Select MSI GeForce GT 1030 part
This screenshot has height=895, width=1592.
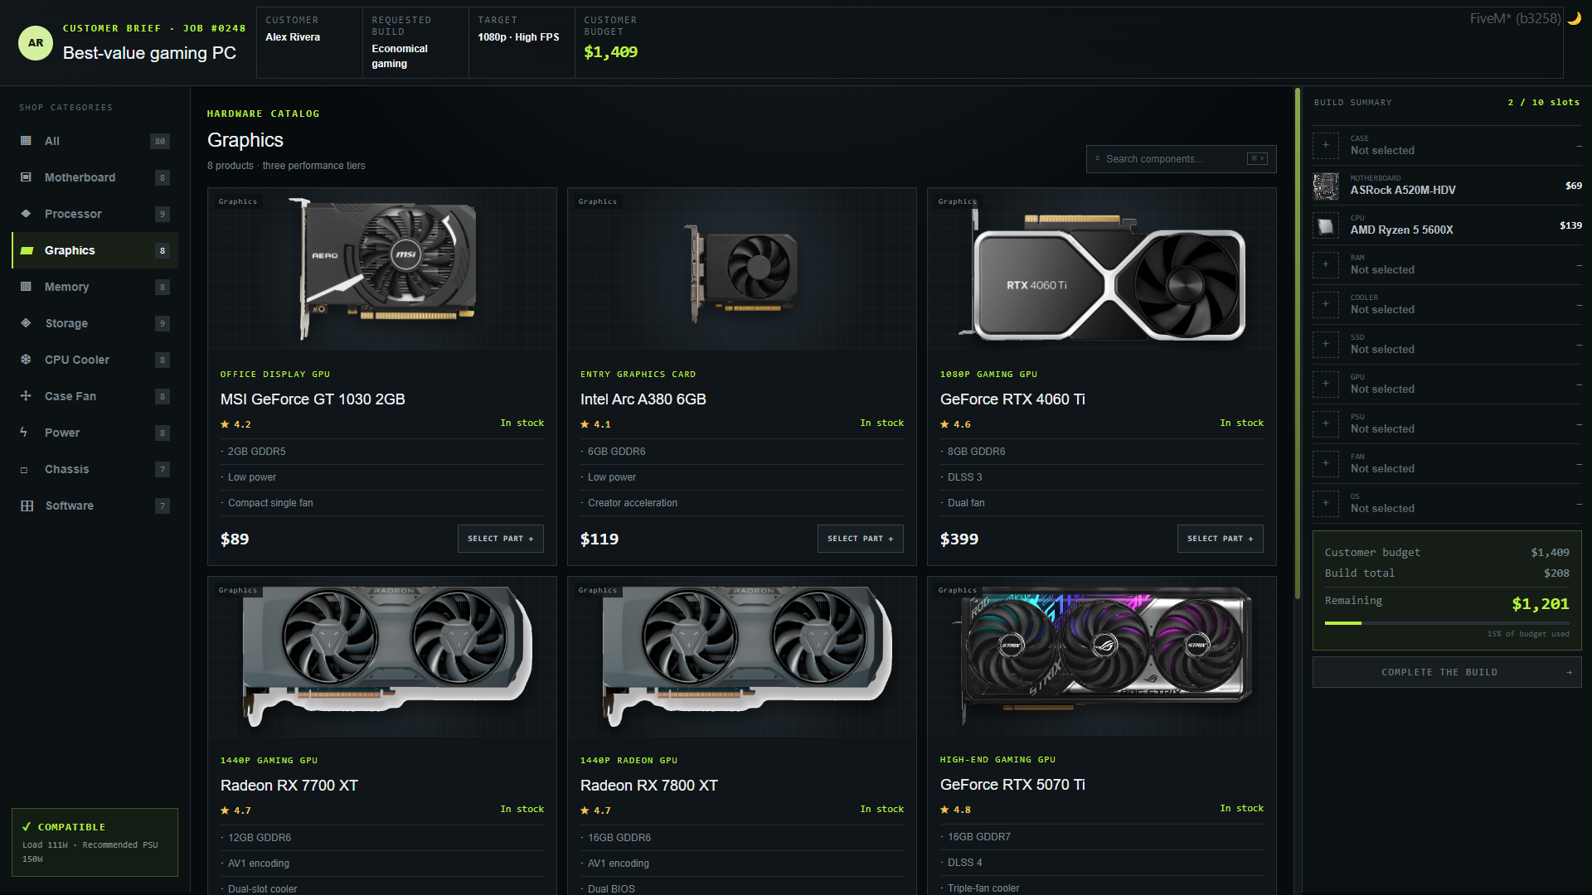[x=501, y=539]
